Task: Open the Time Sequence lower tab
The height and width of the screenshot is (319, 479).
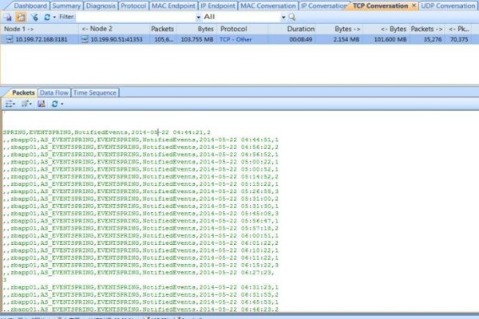Action: coord(95,93)
